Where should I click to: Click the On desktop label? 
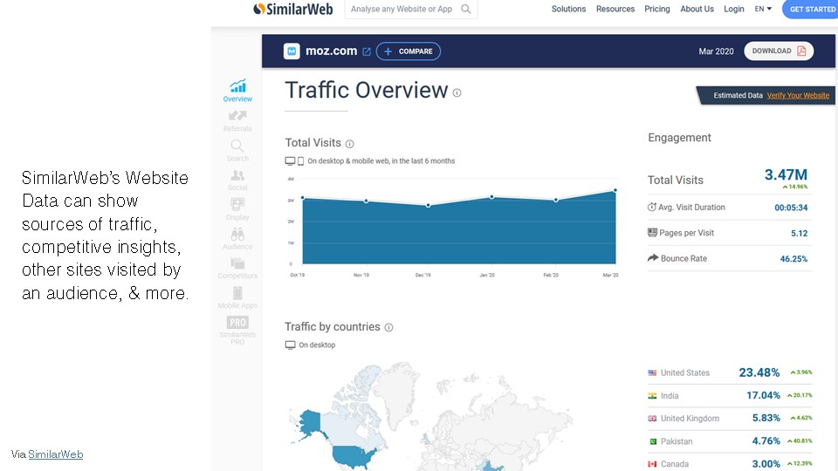point(317,345)
